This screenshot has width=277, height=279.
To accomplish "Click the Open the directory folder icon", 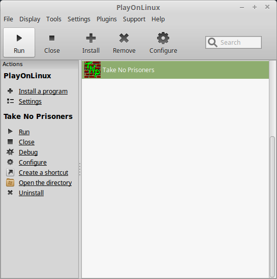I will pos(10,182).
